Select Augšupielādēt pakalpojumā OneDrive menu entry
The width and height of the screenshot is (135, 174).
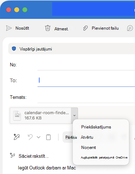104,157
